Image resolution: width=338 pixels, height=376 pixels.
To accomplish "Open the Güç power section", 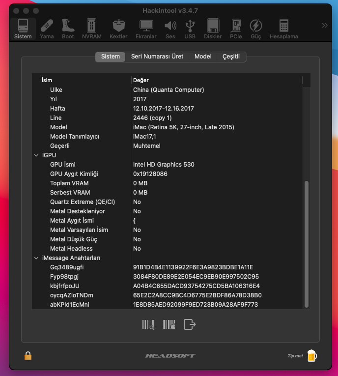I will click(x=256, y=29).
